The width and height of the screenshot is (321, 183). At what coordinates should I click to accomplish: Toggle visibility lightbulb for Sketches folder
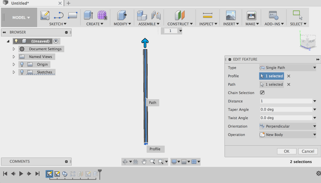click(x=22, y=72)
